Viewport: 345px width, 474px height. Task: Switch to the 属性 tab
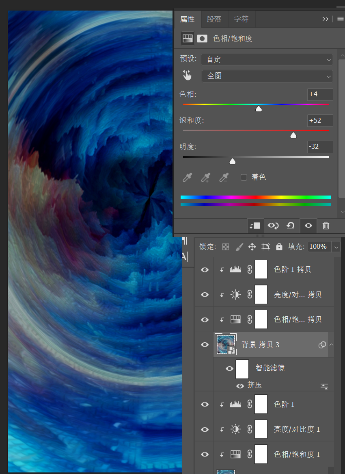pyautogui.click(x=187, y=20)
